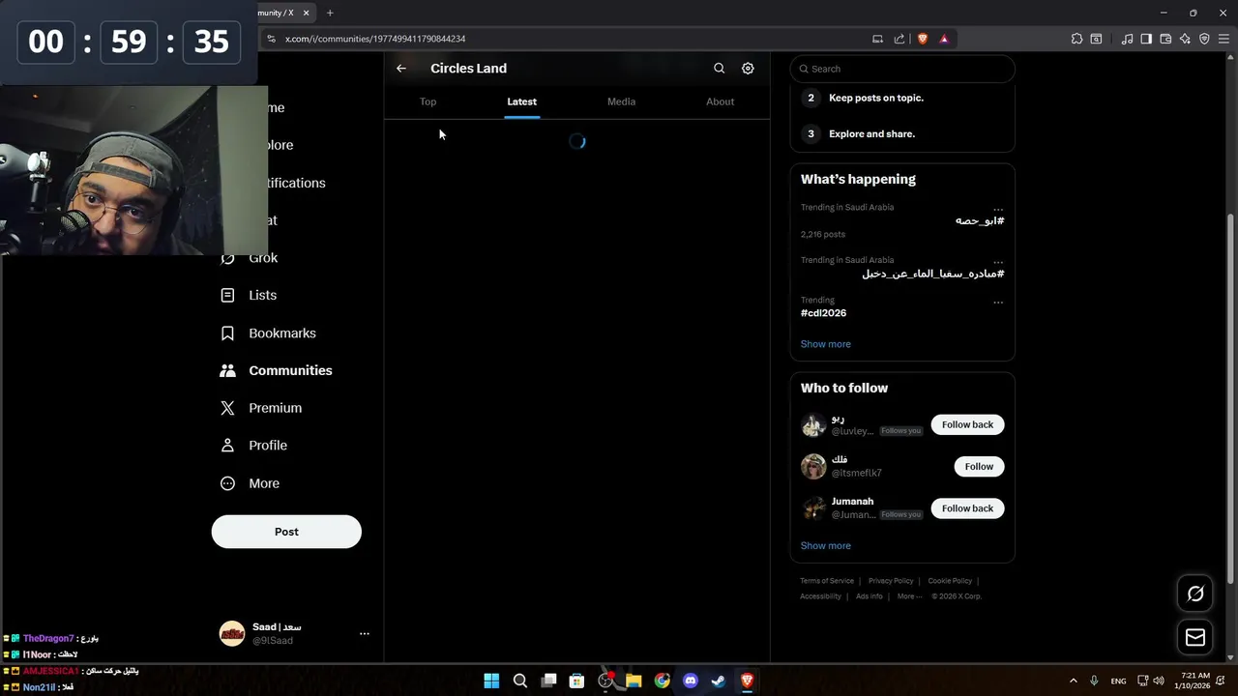Open Windows Start menu
Image resolution: width=1238 pixels, height=696 pixels.
pos(491,681)
